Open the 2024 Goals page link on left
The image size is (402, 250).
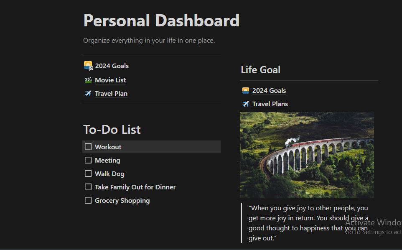click(112, 66)
